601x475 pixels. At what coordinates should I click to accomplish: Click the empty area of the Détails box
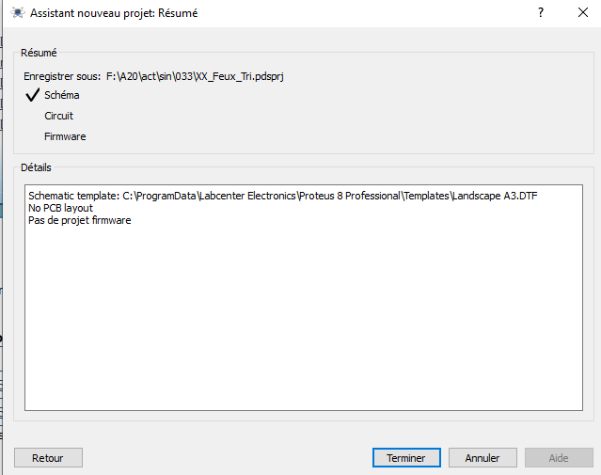point(304,318)
